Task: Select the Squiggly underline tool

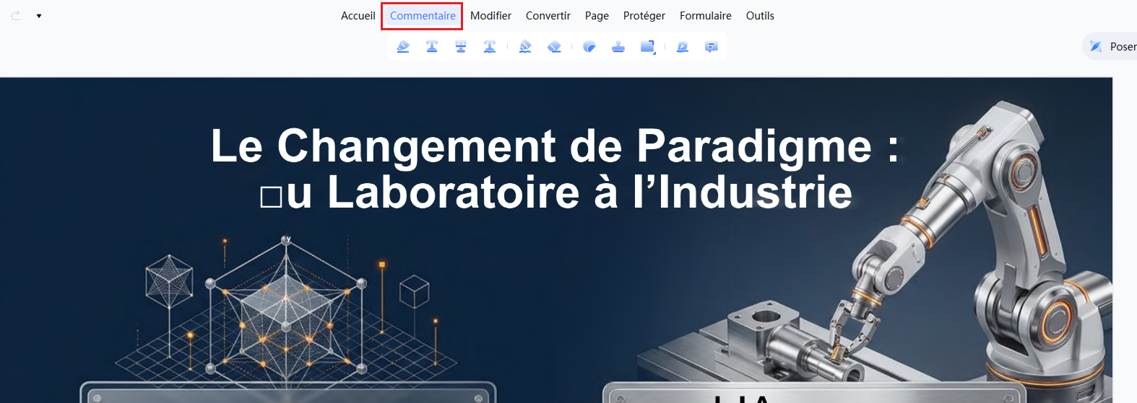Action: (x=490, y=47)
